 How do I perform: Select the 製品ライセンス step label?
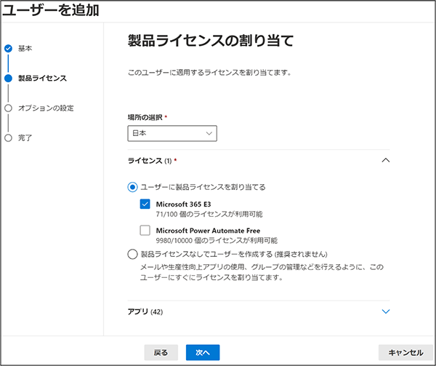click(x=42, y=78)
